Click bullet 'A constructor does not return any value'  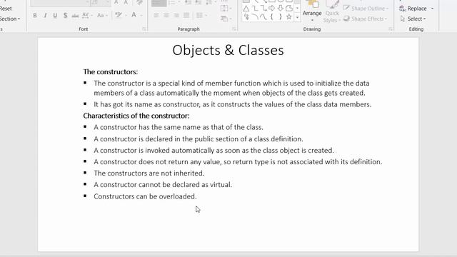(238, 162)
